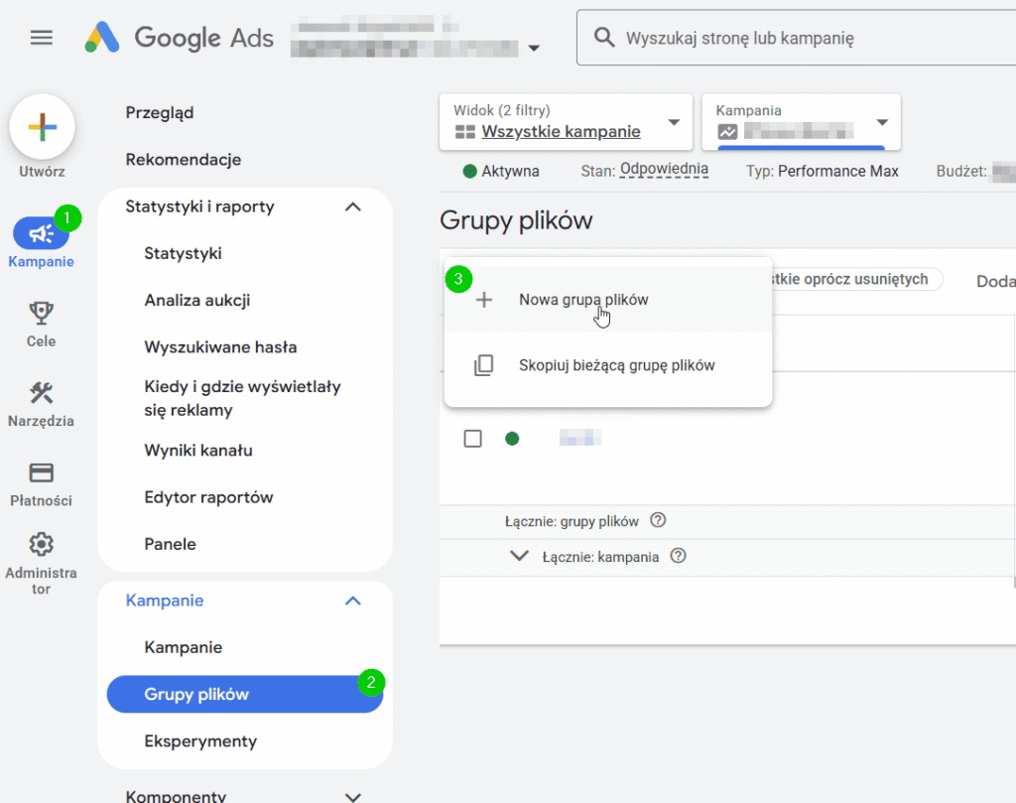Open Płatności card icon
The image size is (1016, 803).
[41, 472]
